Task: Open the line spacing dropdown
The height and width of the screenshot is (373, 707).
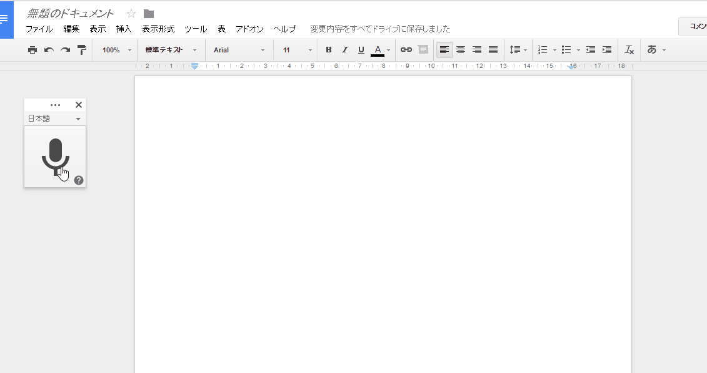Action: (518, 49)
